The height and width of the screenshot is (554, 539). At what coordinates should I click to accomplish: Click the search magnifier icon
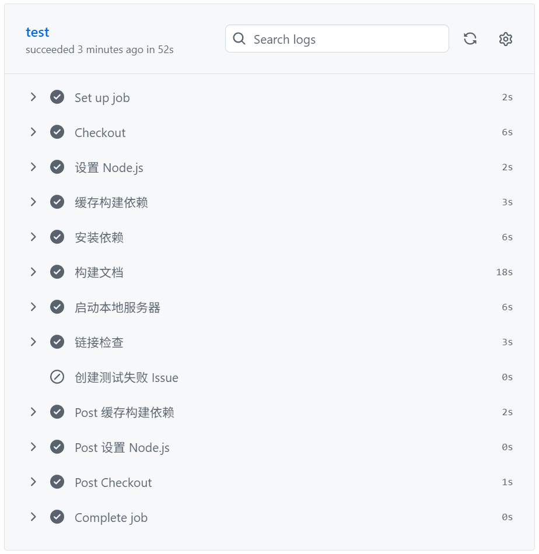[239, 38]
